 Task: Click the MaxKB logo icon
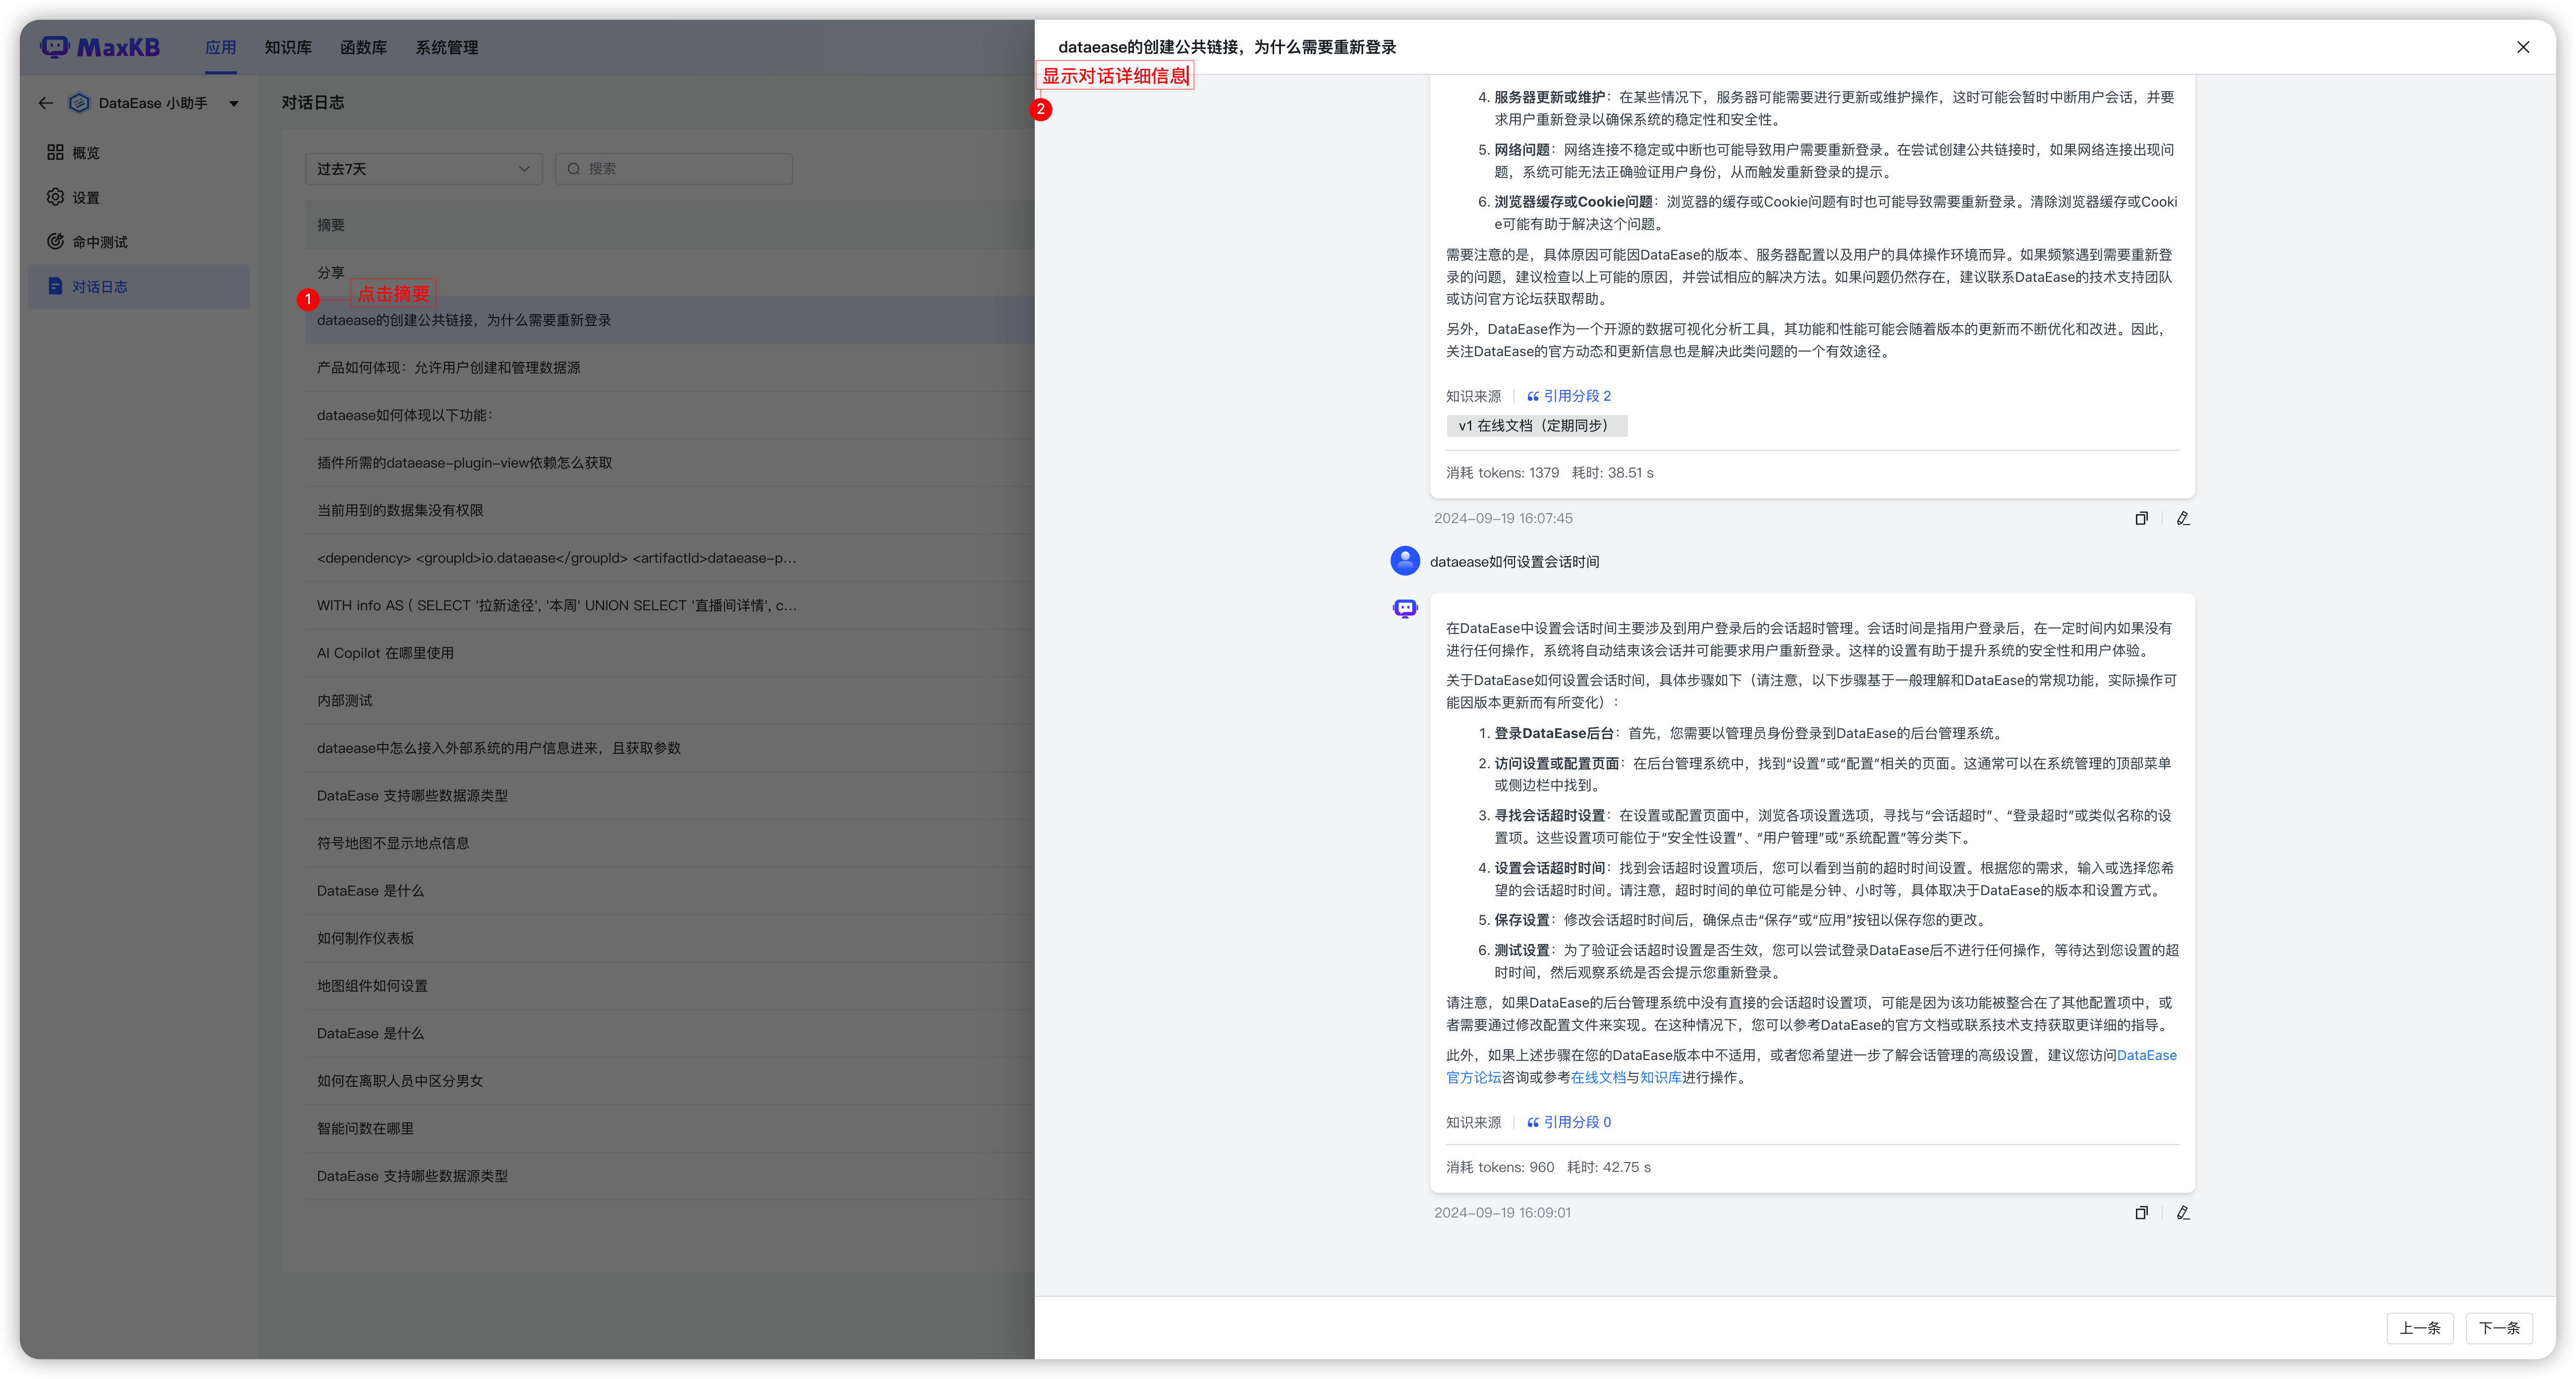pyautogui.click(x=54, y=46)
